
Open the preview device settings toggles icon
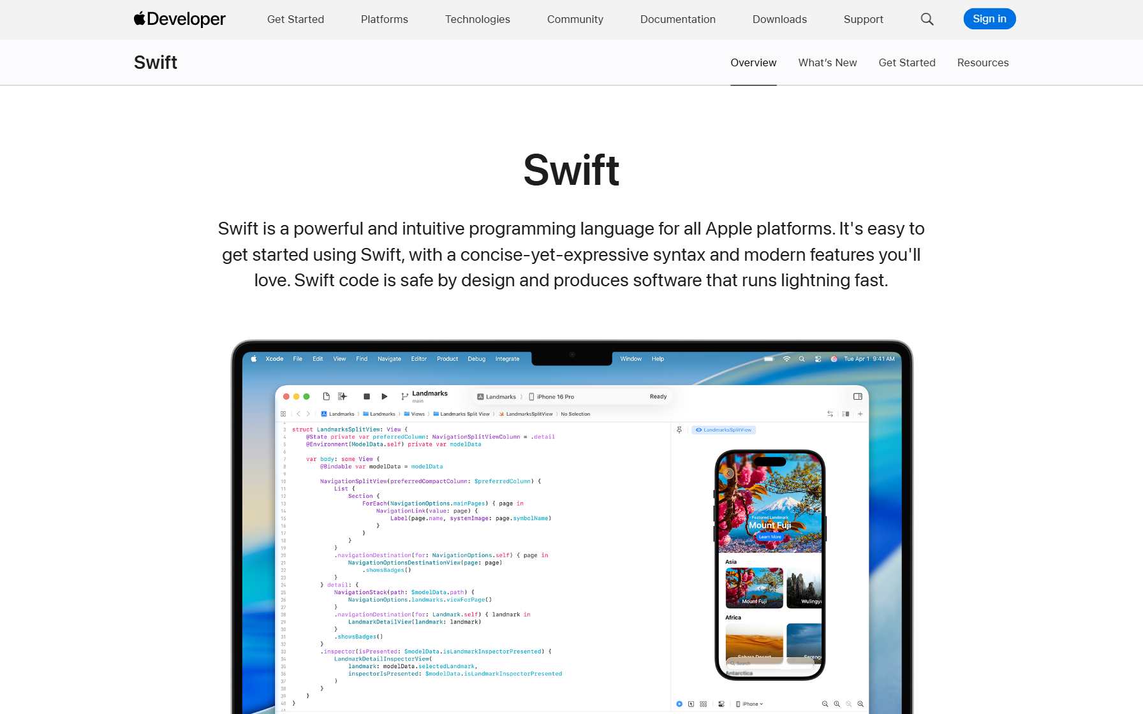721,704
